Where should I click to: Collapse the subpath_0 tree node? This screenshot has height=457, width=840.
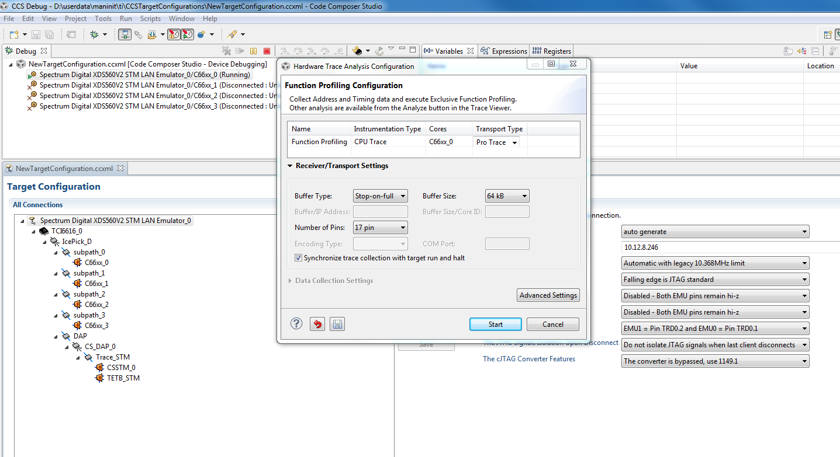tap(56, 252)
